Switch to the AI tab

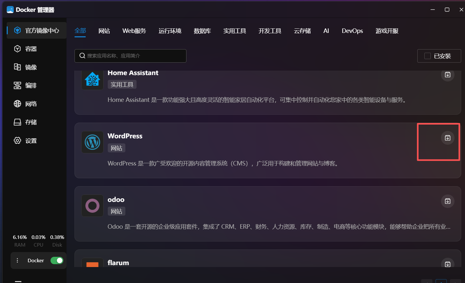326,31
